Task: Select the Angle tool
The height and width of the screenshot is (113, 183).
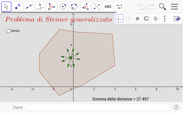Action: coord(85,7)
